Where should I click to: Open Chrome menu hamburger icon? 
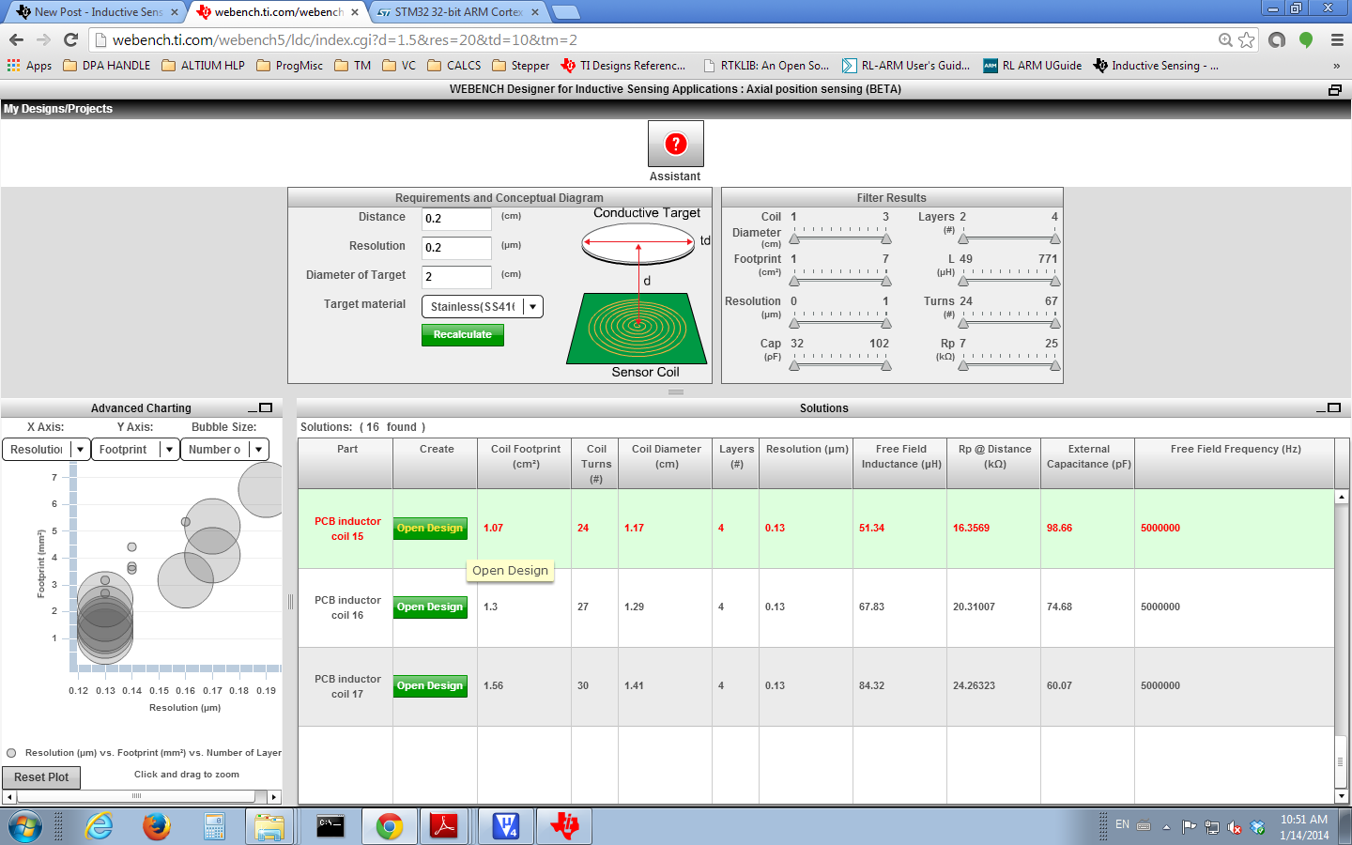(x=1337, y=39)
